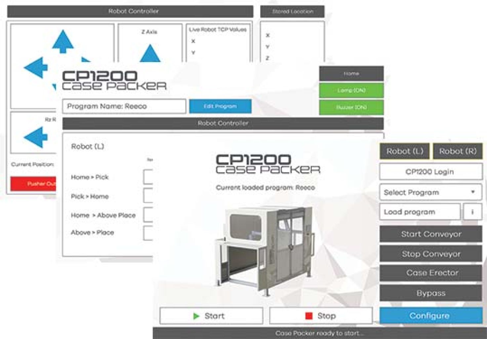Toggle the Buzzer (ON) button
The width and height of the screenshot is (487, 339).
(x=351, y=107)
